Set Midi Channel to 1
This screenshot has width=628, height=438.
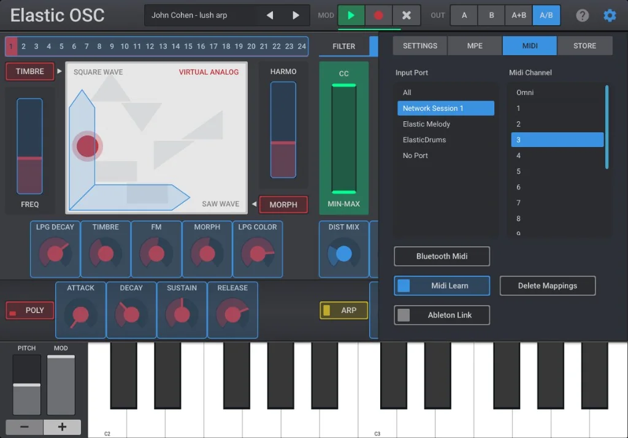[557, 108]
